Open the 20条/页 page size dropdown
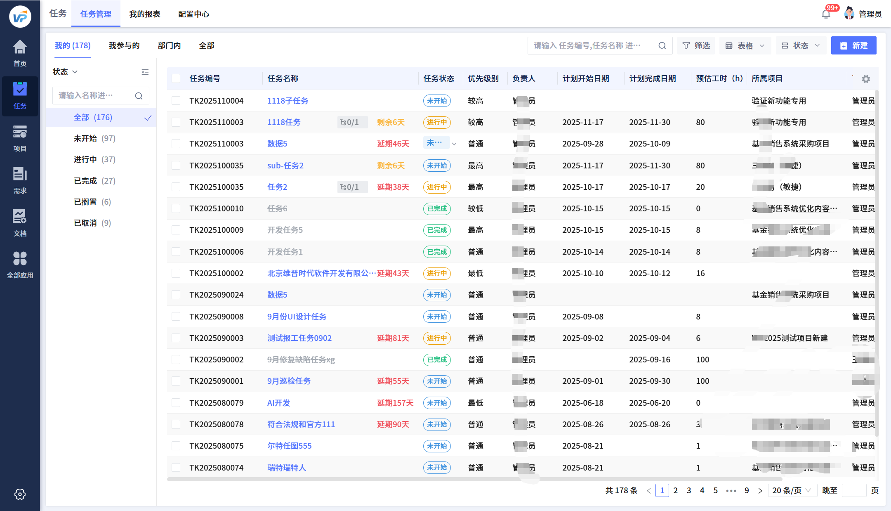The image size is (891, 511). click(x=791, y=490)
